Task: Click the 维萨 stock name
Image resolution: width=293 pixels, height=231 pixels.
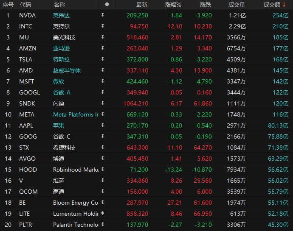Action: [x=59, y=181]
